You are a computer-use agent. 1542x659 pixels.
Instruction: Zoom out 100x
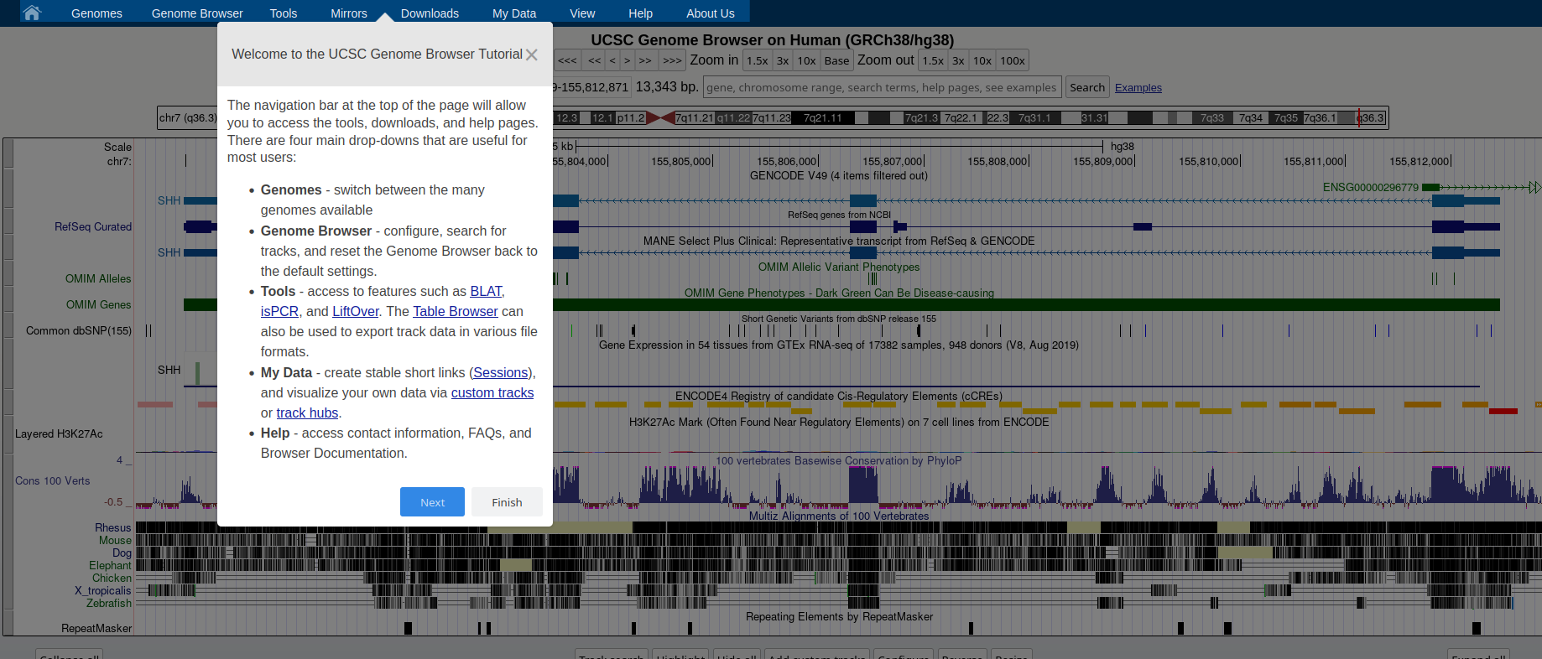click(x=1012, y=60)
